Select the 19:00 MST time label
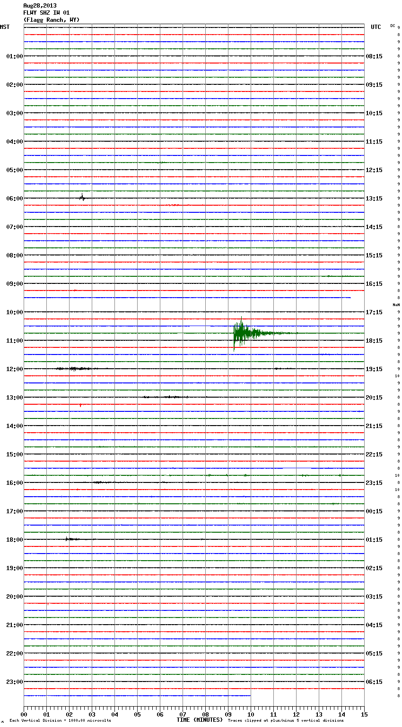The height and width of the screenshot is (727, 402). coord(14,568)
